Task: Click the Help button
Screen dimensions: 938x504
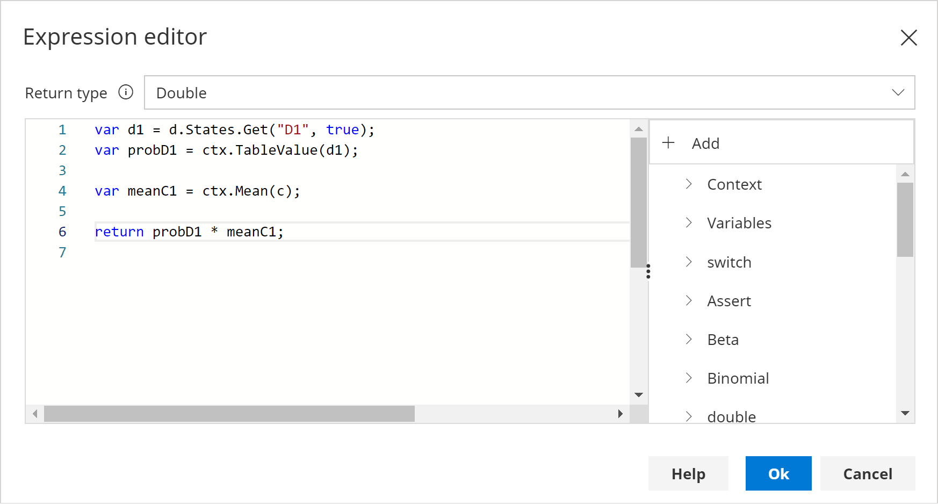Action: 688,473
